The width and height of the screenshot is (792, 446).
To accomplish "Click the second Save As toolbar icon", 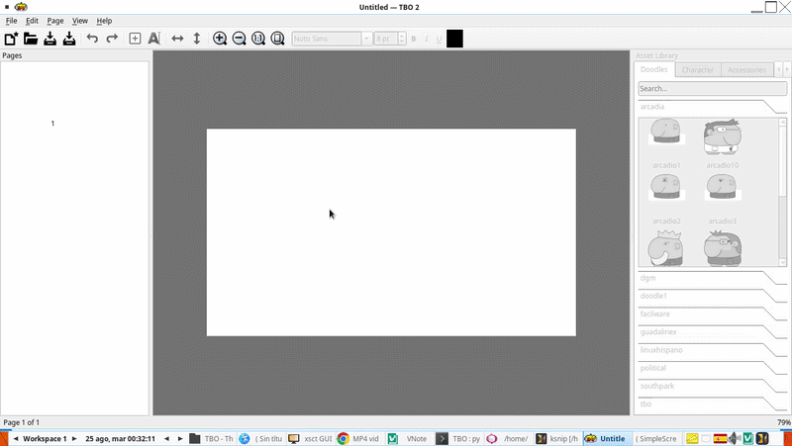I will tap(69, 39).
